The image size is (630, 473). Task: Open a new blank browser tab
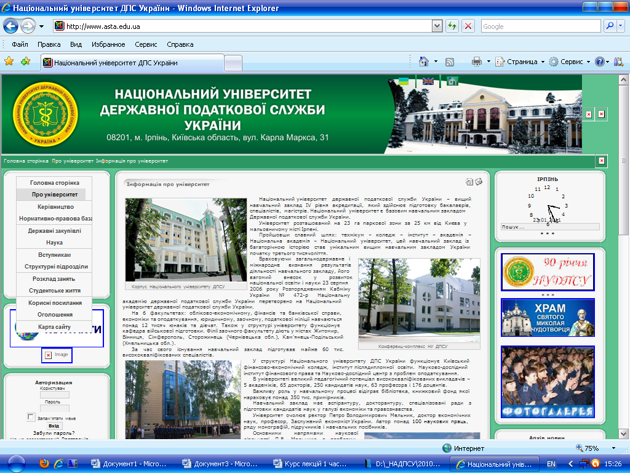tap(233, 63)
